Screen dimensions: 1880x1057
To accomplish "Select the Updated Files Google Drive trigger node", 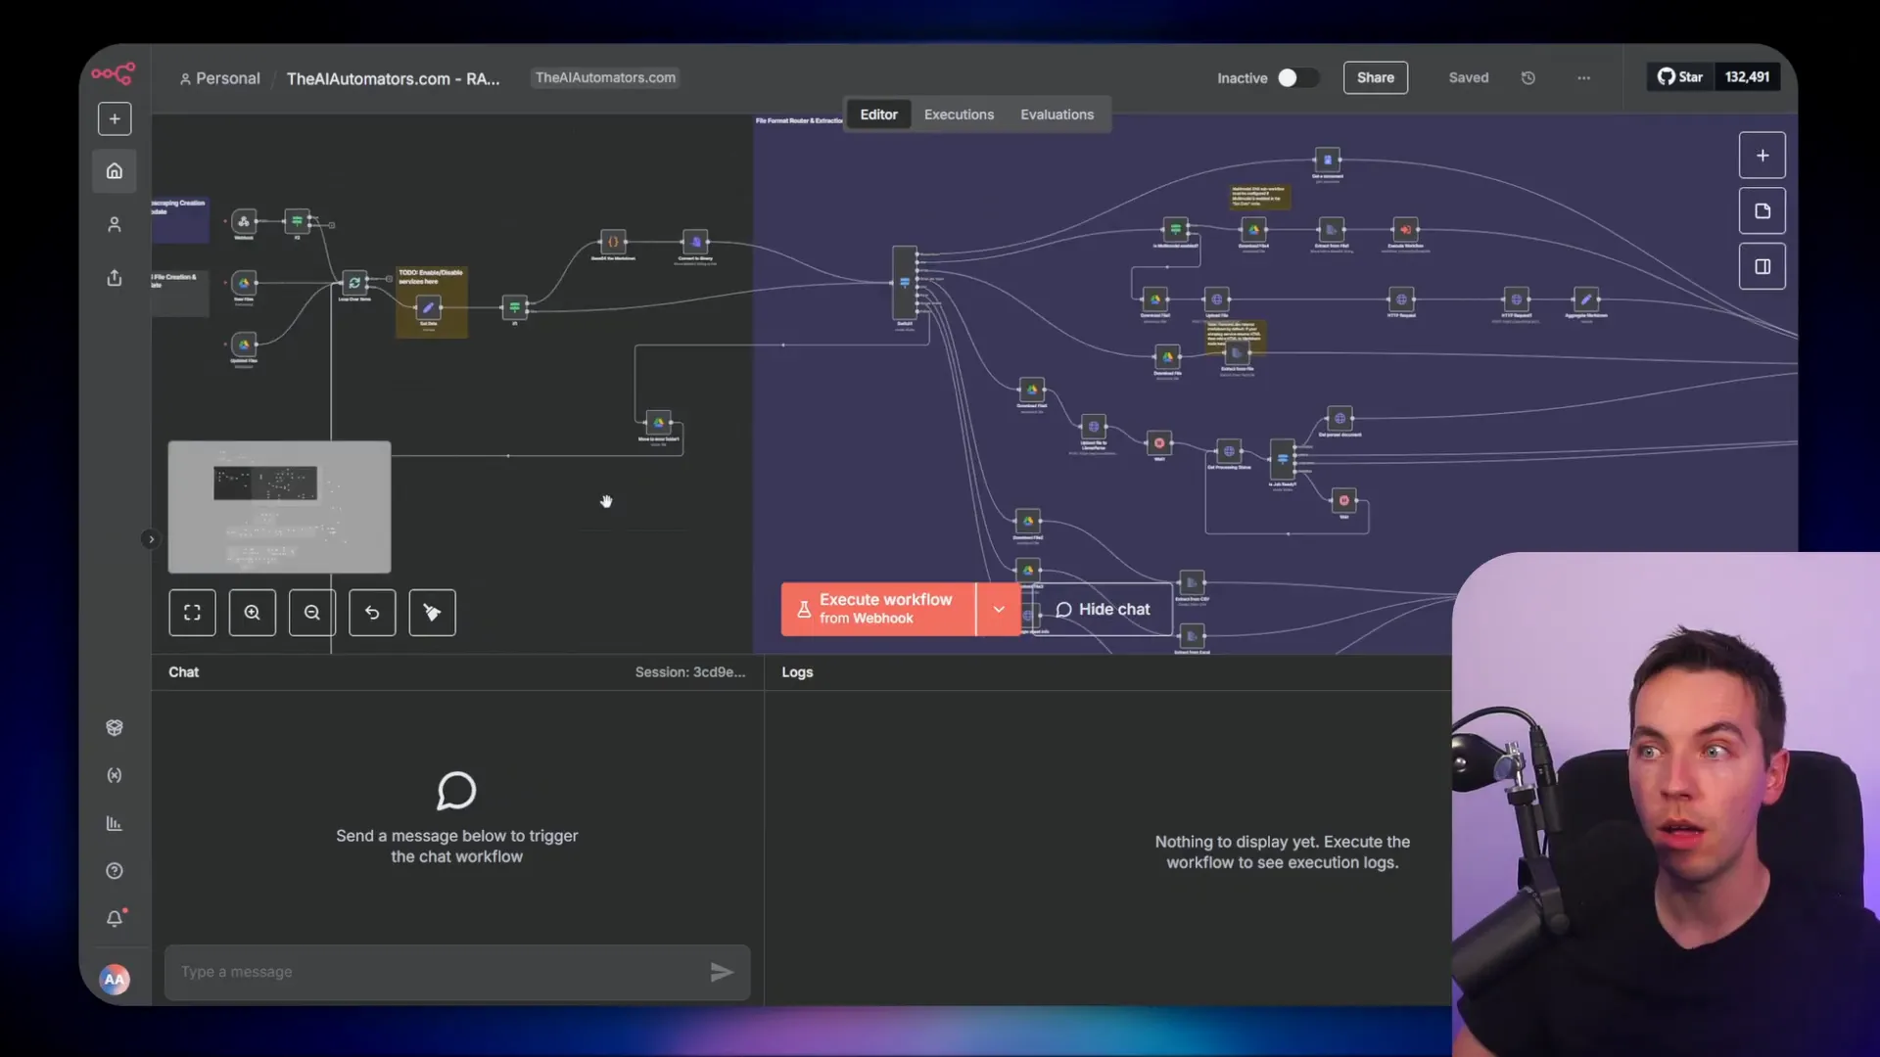I will pos(244,345).
